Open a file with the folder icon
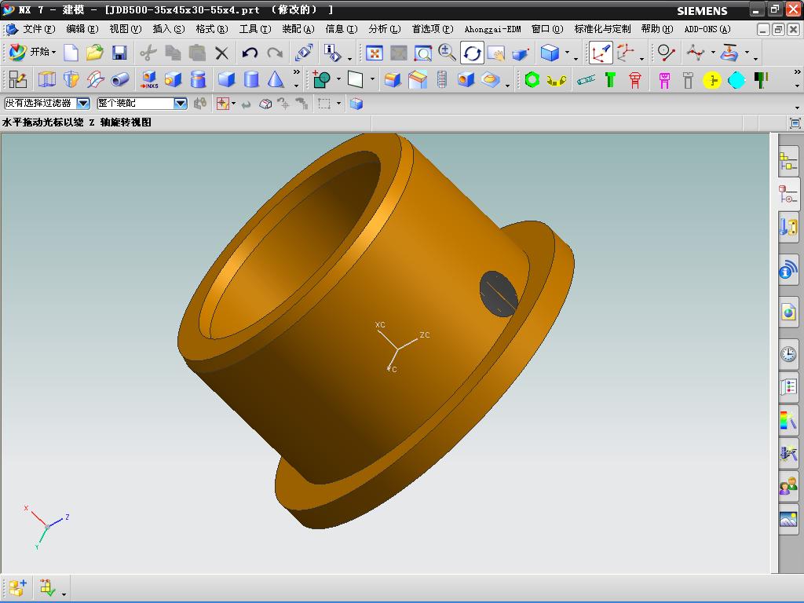This screenshot has height=603, width=804. pos(94,53)
